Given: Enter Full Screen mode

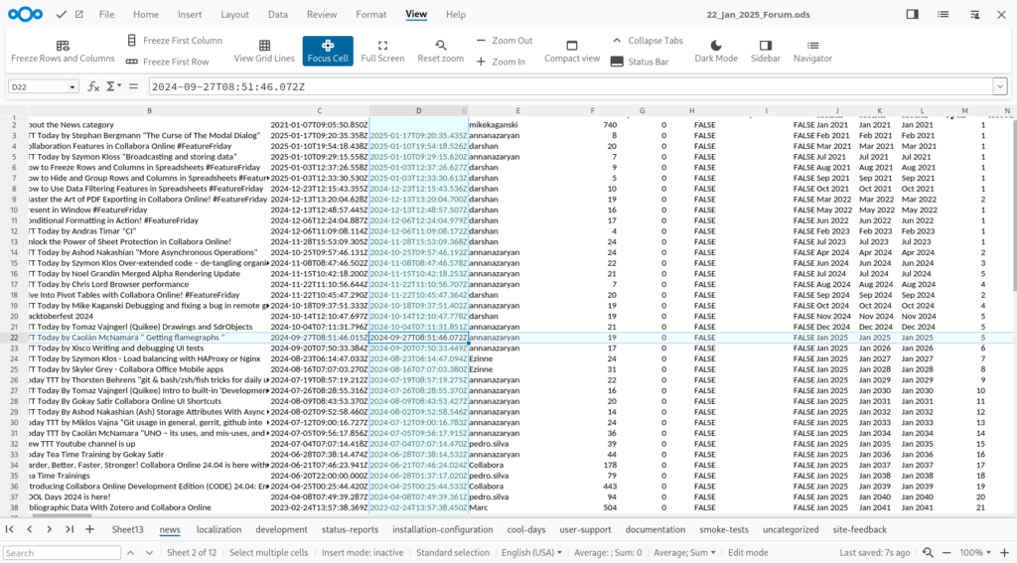Looking at the screenshot, I should coord(382,46).
